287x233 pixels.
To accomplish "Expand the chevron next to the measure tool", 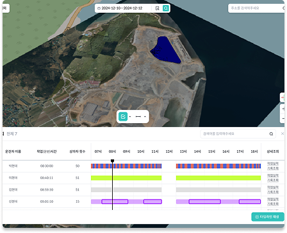I will [145, 117].
